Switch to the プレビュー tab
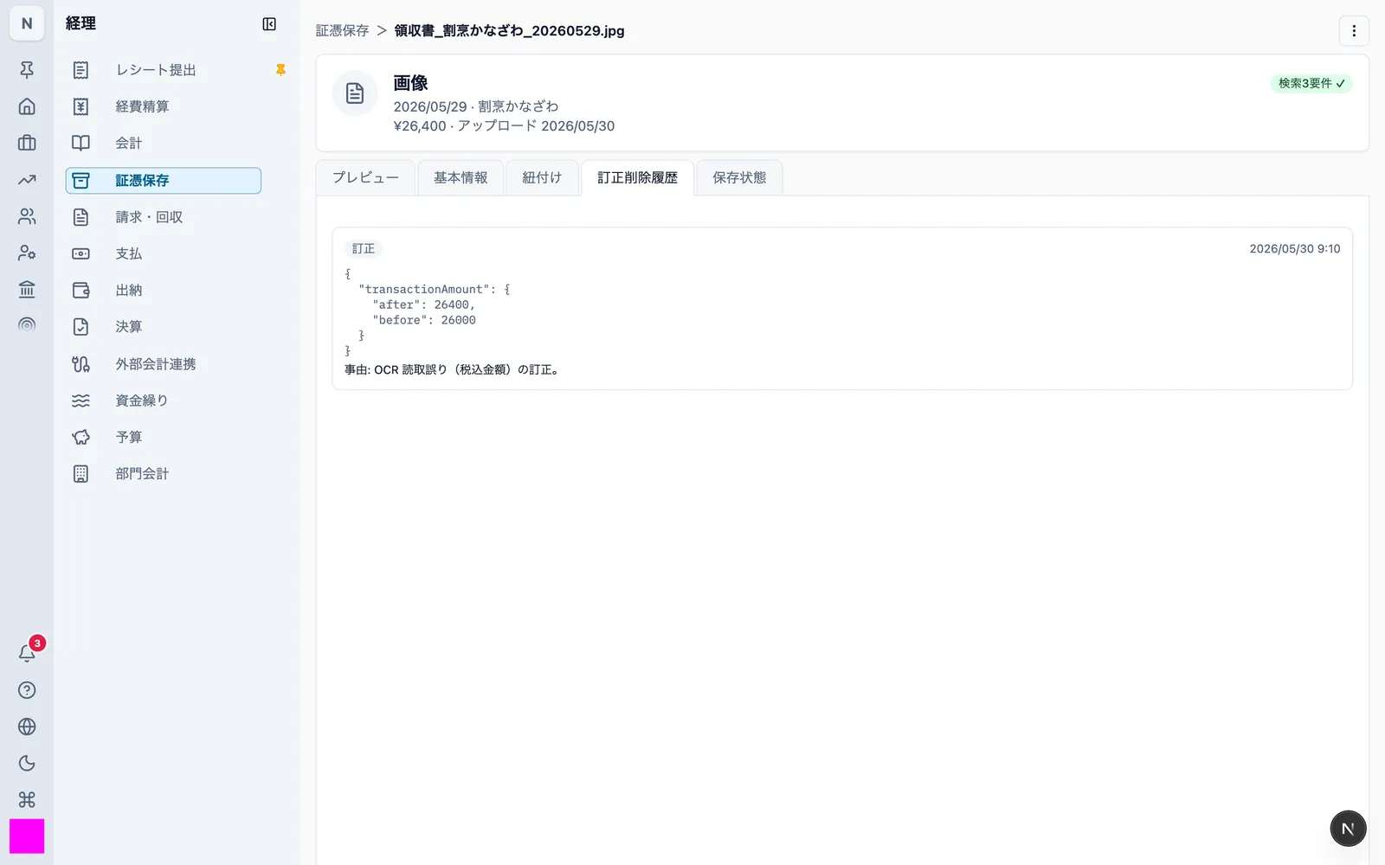The width and height of the screenshot is (1385, 865). click(x=365, y=177)
